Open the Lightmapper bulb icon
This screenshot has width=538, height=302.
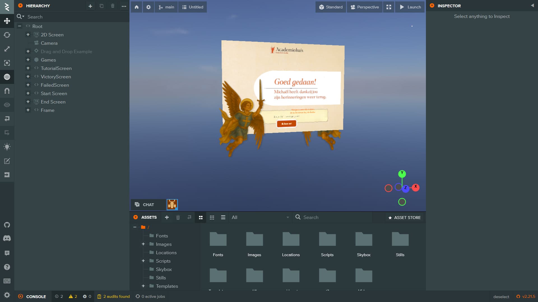(7, 147)
